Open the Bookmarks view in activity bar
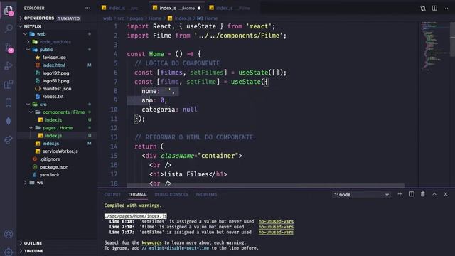Viewport: 455px width, 256px height. (x=9, y=102)
